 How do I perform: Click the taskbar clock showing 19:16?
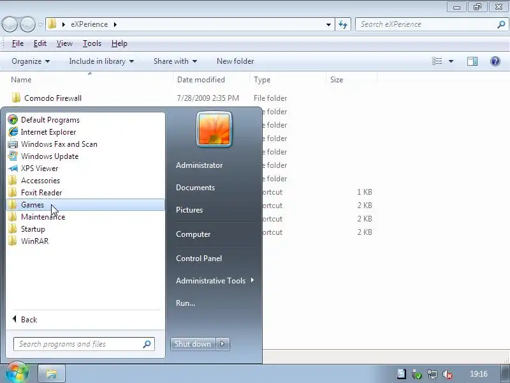click(x=479, y=374)
